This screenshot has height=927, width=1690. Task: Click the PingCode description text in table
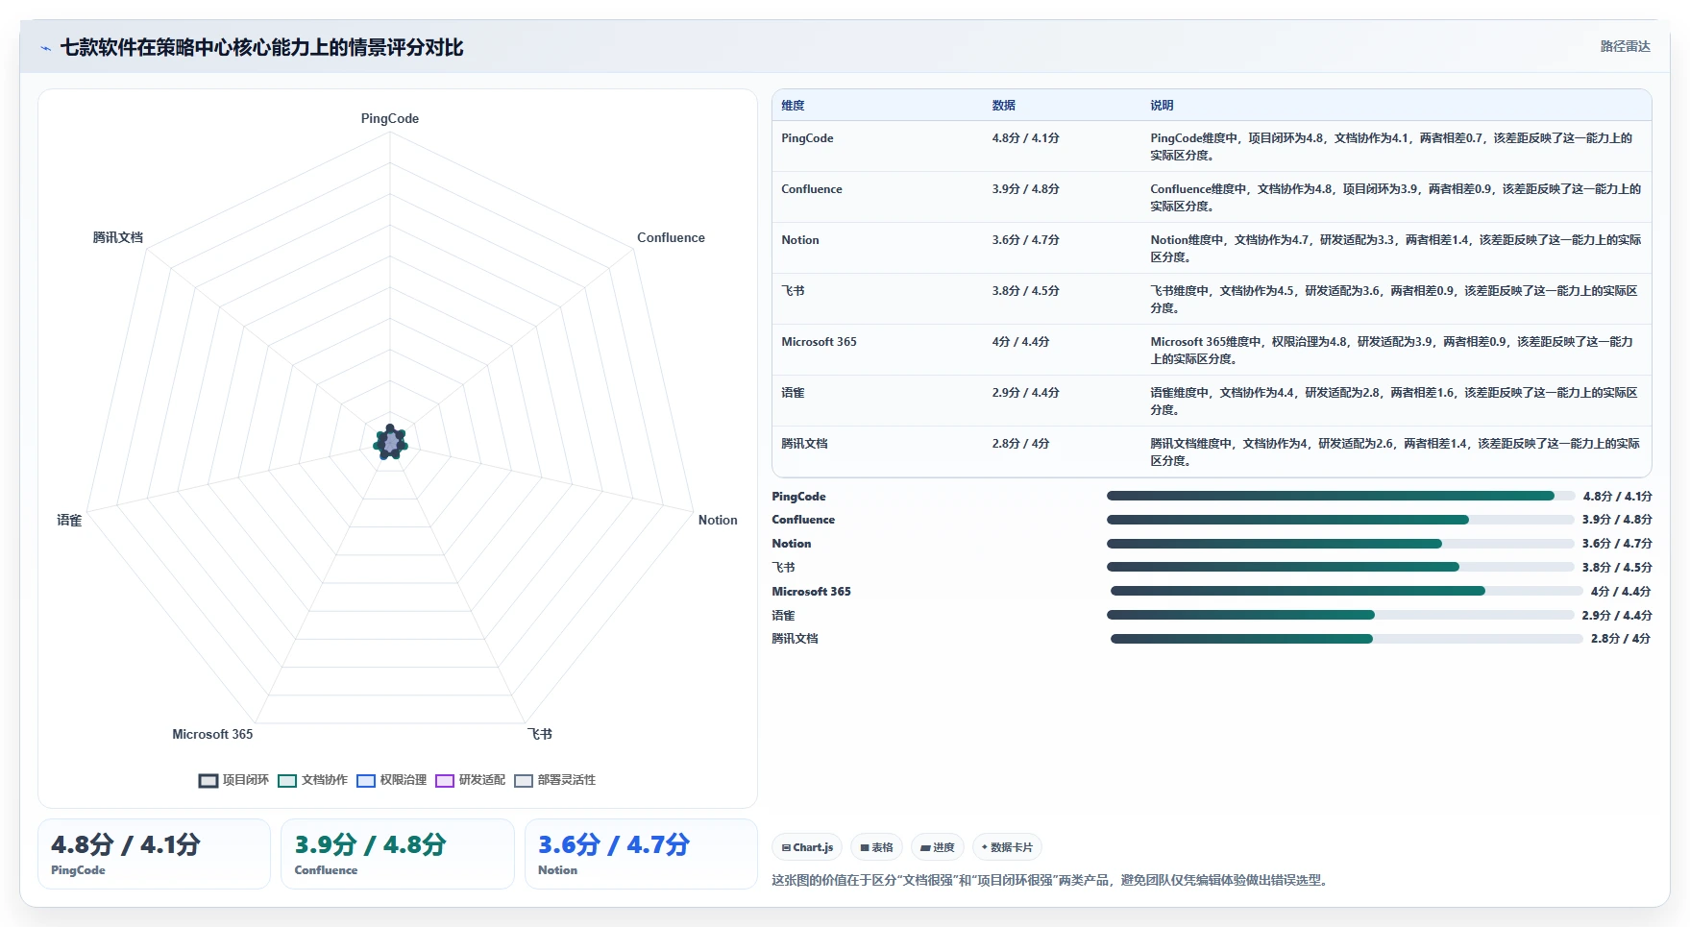pyautogui.click(x=1391, y=147)
